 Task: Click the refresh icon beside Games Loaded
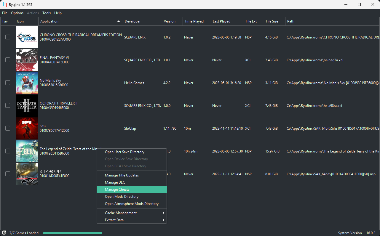4,233
